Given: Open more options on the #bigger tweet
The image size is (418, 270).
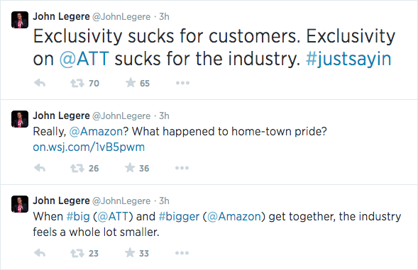Looking at the screenshot, I should tap(182, 253).
